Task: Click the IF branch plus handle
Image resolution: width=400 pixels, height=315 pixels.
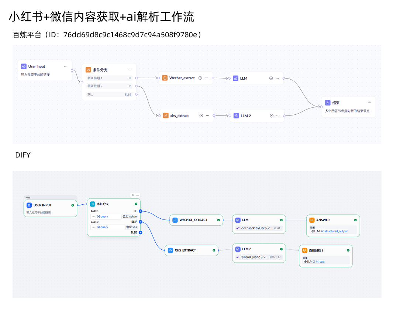Action: tap(141, 211)
